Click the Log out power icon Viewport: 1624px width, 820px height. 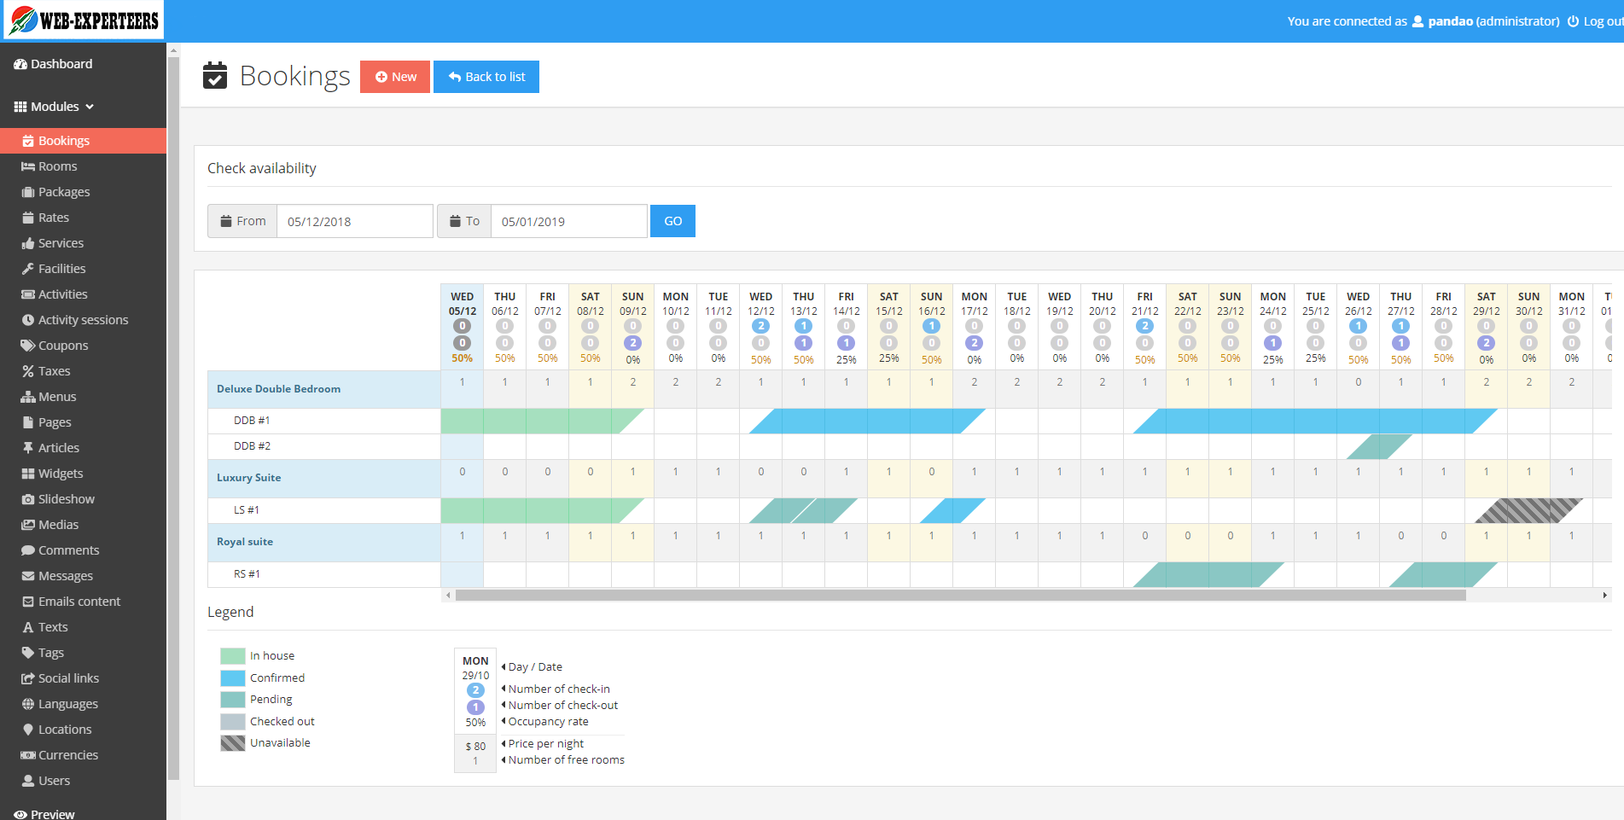(1573, 21)
